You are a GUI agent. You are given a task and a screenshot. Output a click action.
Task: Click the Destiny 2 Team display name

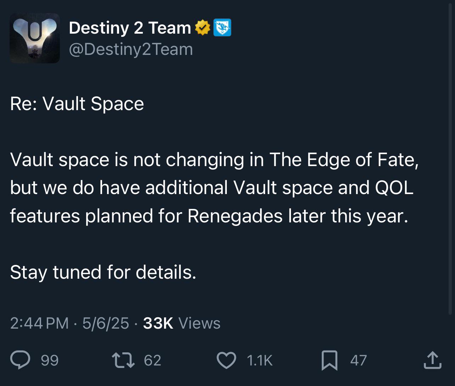pyautogui.click(x=130, y=28)
